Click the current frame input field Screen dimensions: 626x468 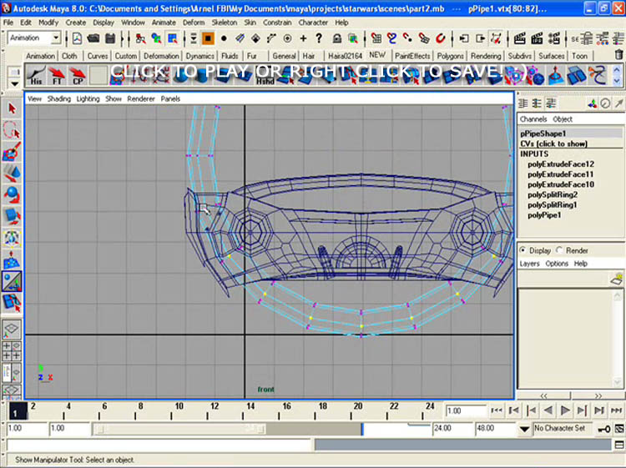464,410
